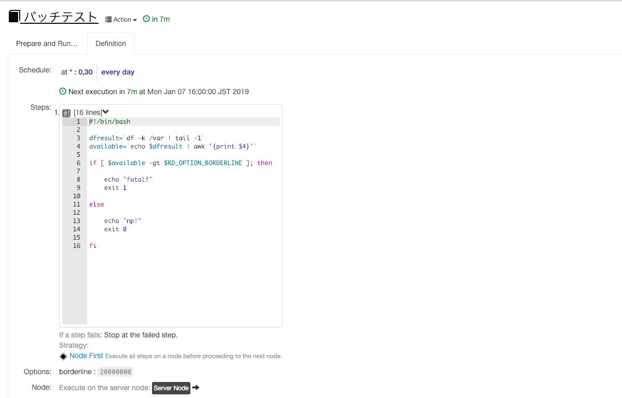The height and width of the screenshot is (398, 622).
Task: Click the 'borderline :' option label
Action: (x=77, y=372)
